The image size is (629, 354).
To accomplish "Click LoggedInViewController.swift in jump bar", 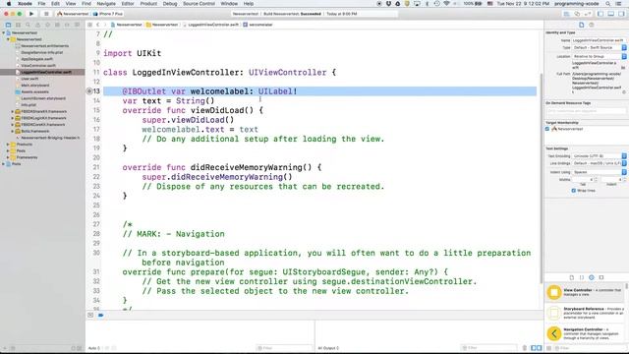I will pos(210,25).
